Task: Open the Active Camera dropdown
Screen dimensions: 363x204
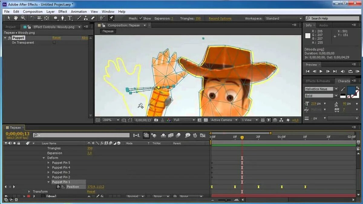Action: [x=224, y=120]
